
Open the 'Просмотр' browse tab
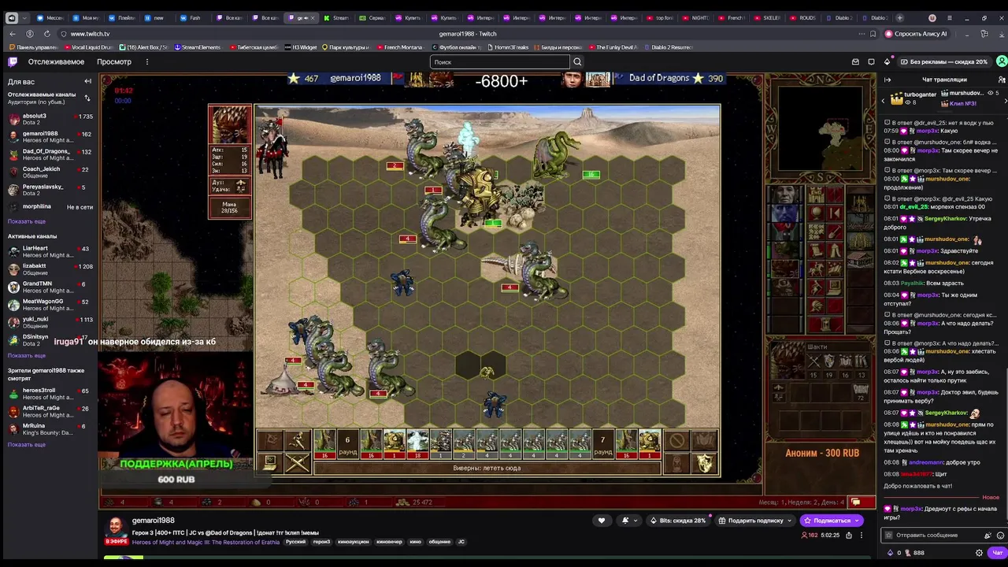(114, 61)
